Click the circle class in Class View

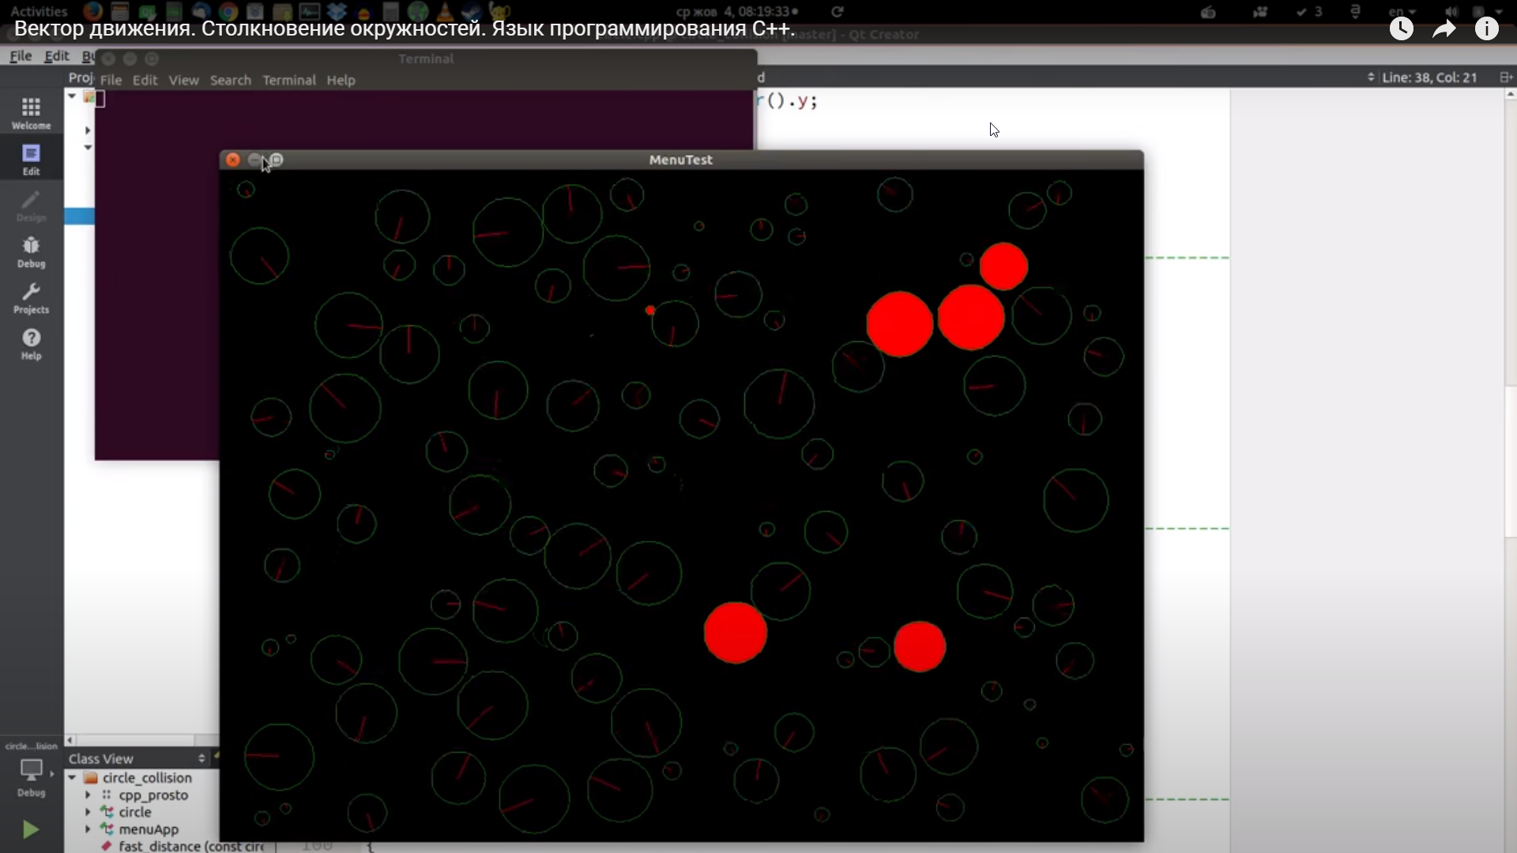coord(134,811)
